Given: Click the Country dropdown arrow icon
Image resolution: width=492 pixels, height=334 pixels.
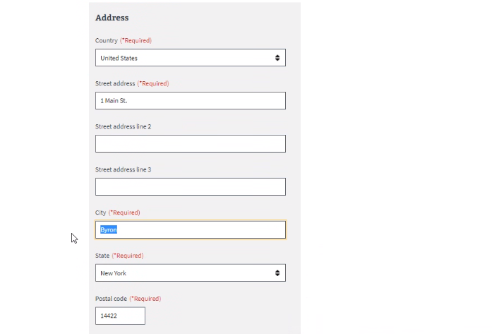Looking at the screenshot, I should (x=277, y=58).
